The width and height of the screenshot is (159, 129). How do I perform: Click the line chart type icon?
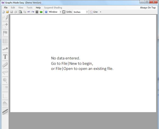point(91,12)
